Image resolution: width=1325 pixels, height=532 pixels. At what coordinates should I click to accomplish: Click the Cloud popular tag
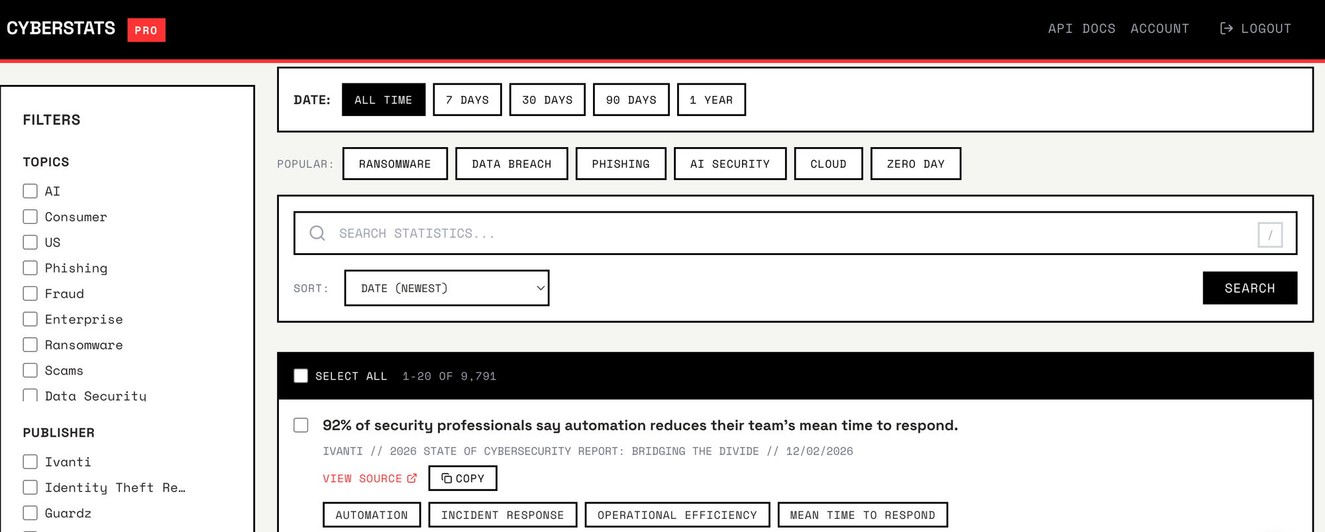pyautogui.click(x=828, y=164)
